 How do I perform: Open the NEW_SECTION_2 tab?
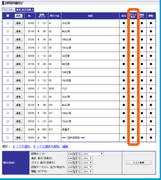[x=25, y=10]
